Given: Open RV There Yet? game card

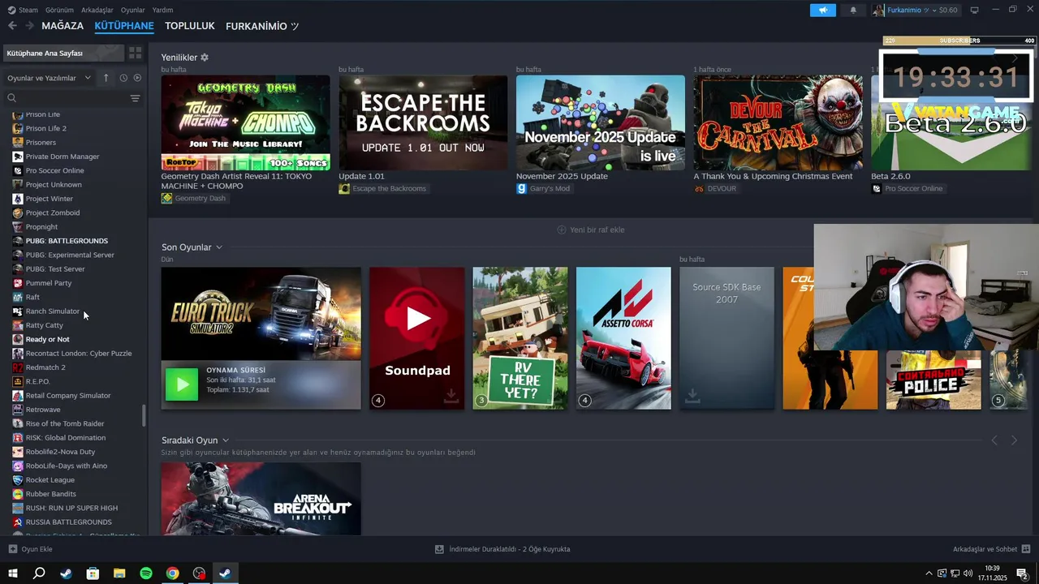Looking at the screenshot, I should [520, 338].
